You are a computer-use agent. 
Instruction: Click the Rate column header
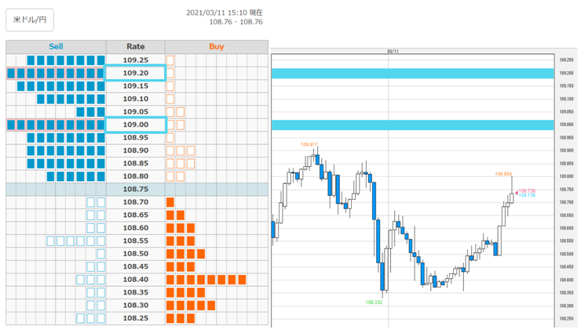point(136,46)
